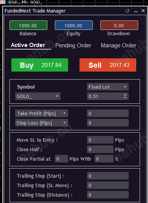Open the Fixed Lot dropdown
Viewport: 148px width, 203px height.
[108, 87]
